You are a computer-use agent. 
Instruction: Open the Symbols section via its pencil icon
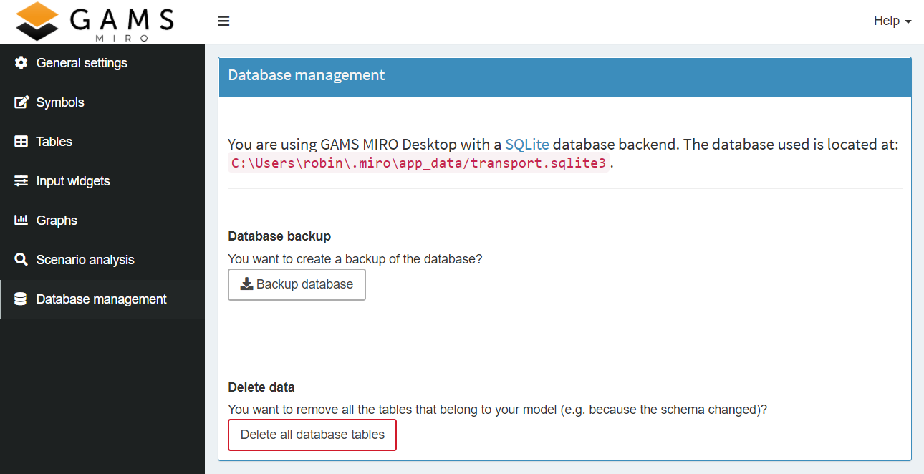21,102
